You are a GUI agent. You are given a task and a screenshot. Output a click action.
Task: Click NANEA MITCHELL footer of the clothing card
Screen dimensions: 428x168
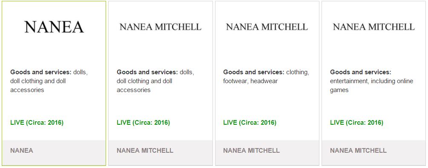[x=251, y=150]
